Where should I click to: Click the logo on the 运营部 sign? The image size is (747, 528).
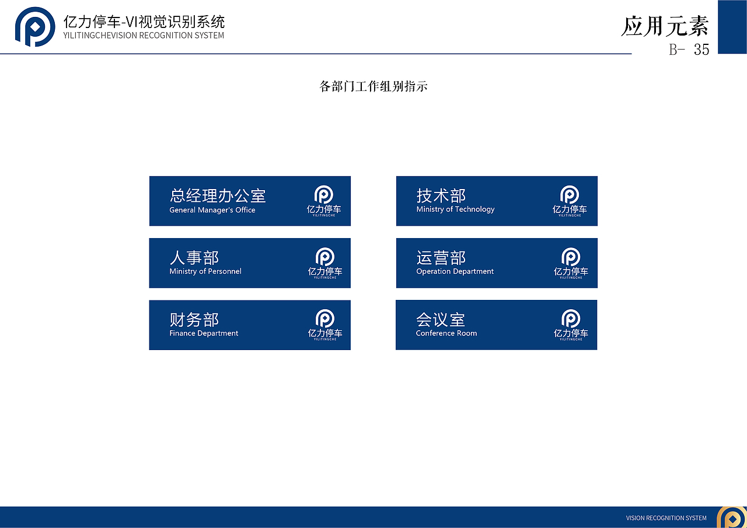pos(571,263)
